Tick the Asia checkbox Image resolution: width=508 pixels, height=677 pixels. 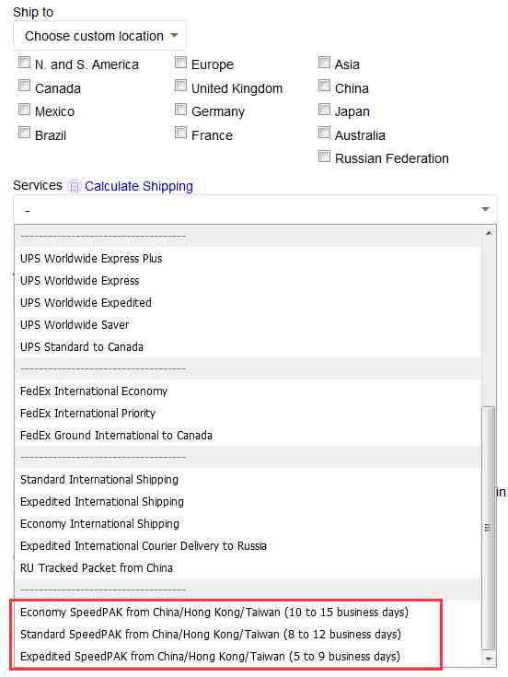(x=324, y=63)
